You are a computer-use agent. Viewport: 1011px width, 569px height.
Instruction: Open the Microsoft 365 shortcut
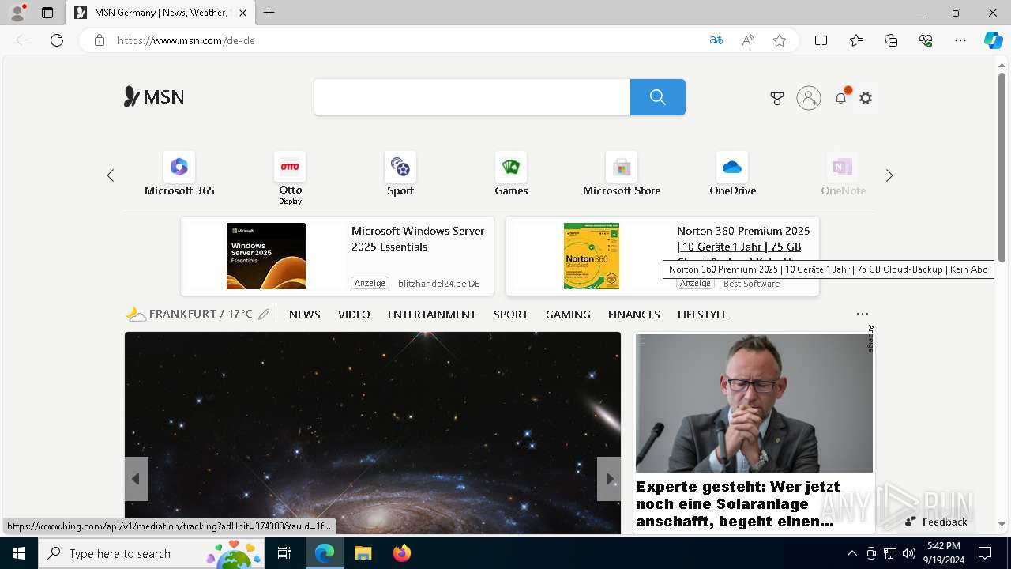pos(179,174)
